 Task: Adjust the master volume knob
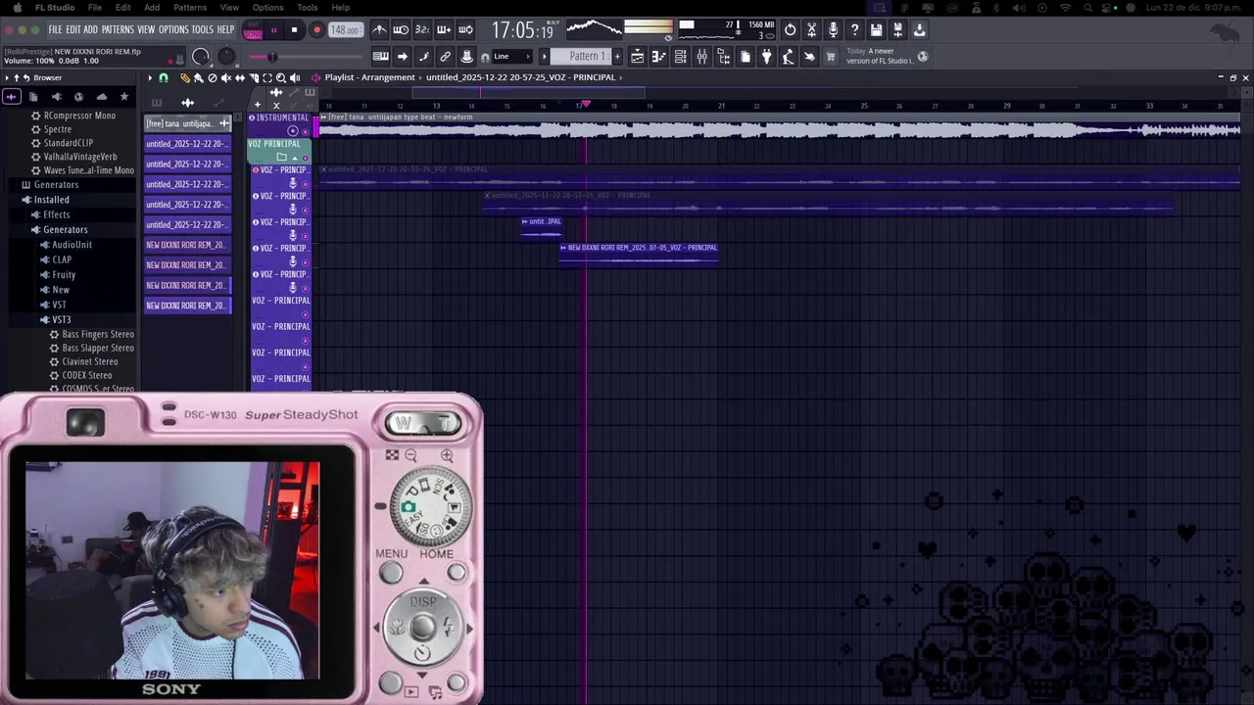(201, 57)
